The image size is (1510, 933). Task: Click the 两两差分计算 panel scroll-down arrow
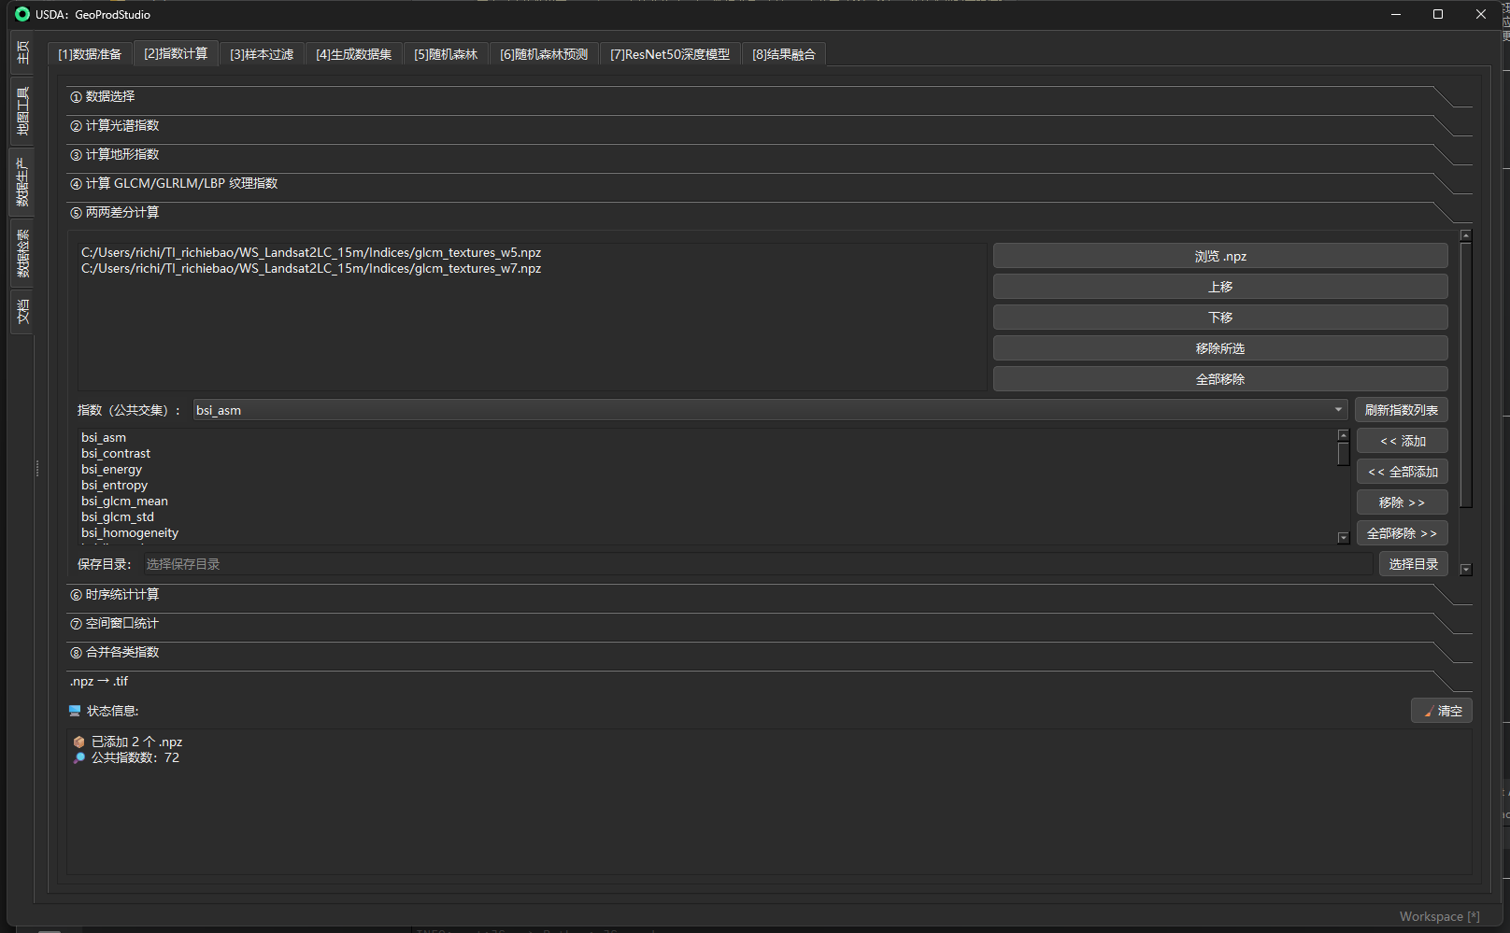(x=1465, y=570)
